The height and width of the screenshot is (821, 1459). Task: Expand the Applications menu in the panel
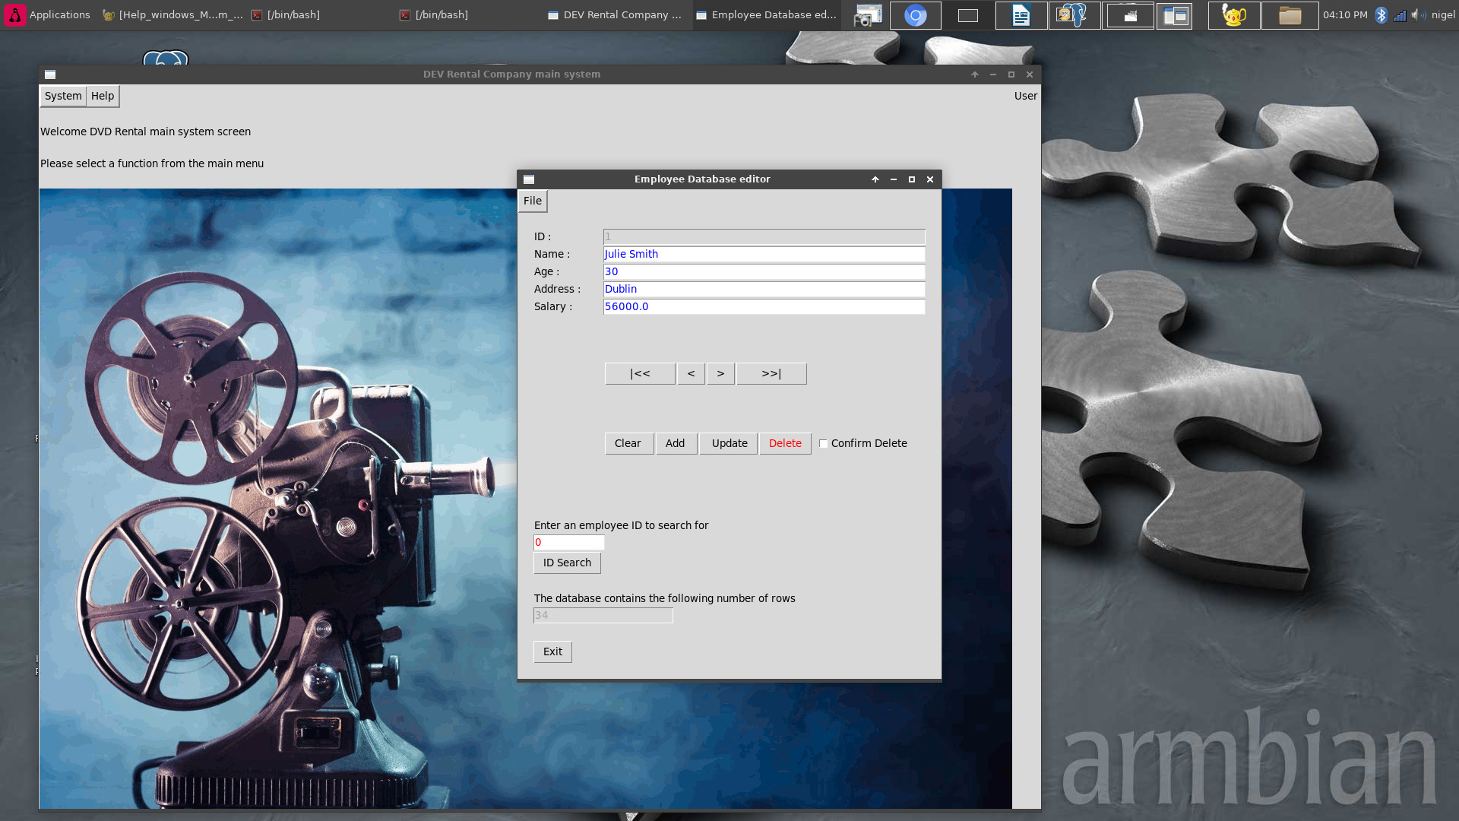pyautogui.click(x=47, y=14)
